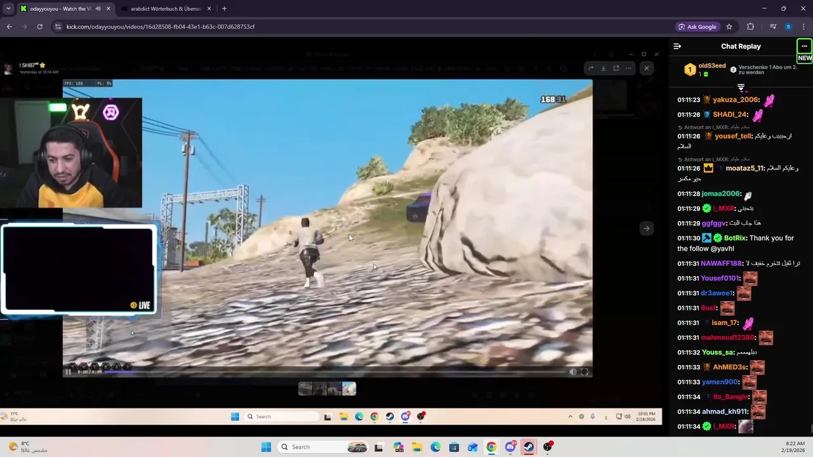Image resolution: width=813 pixels, height=457 pixels.
Task: Download the clip in viewer
Action: click(x=603, y=68)
